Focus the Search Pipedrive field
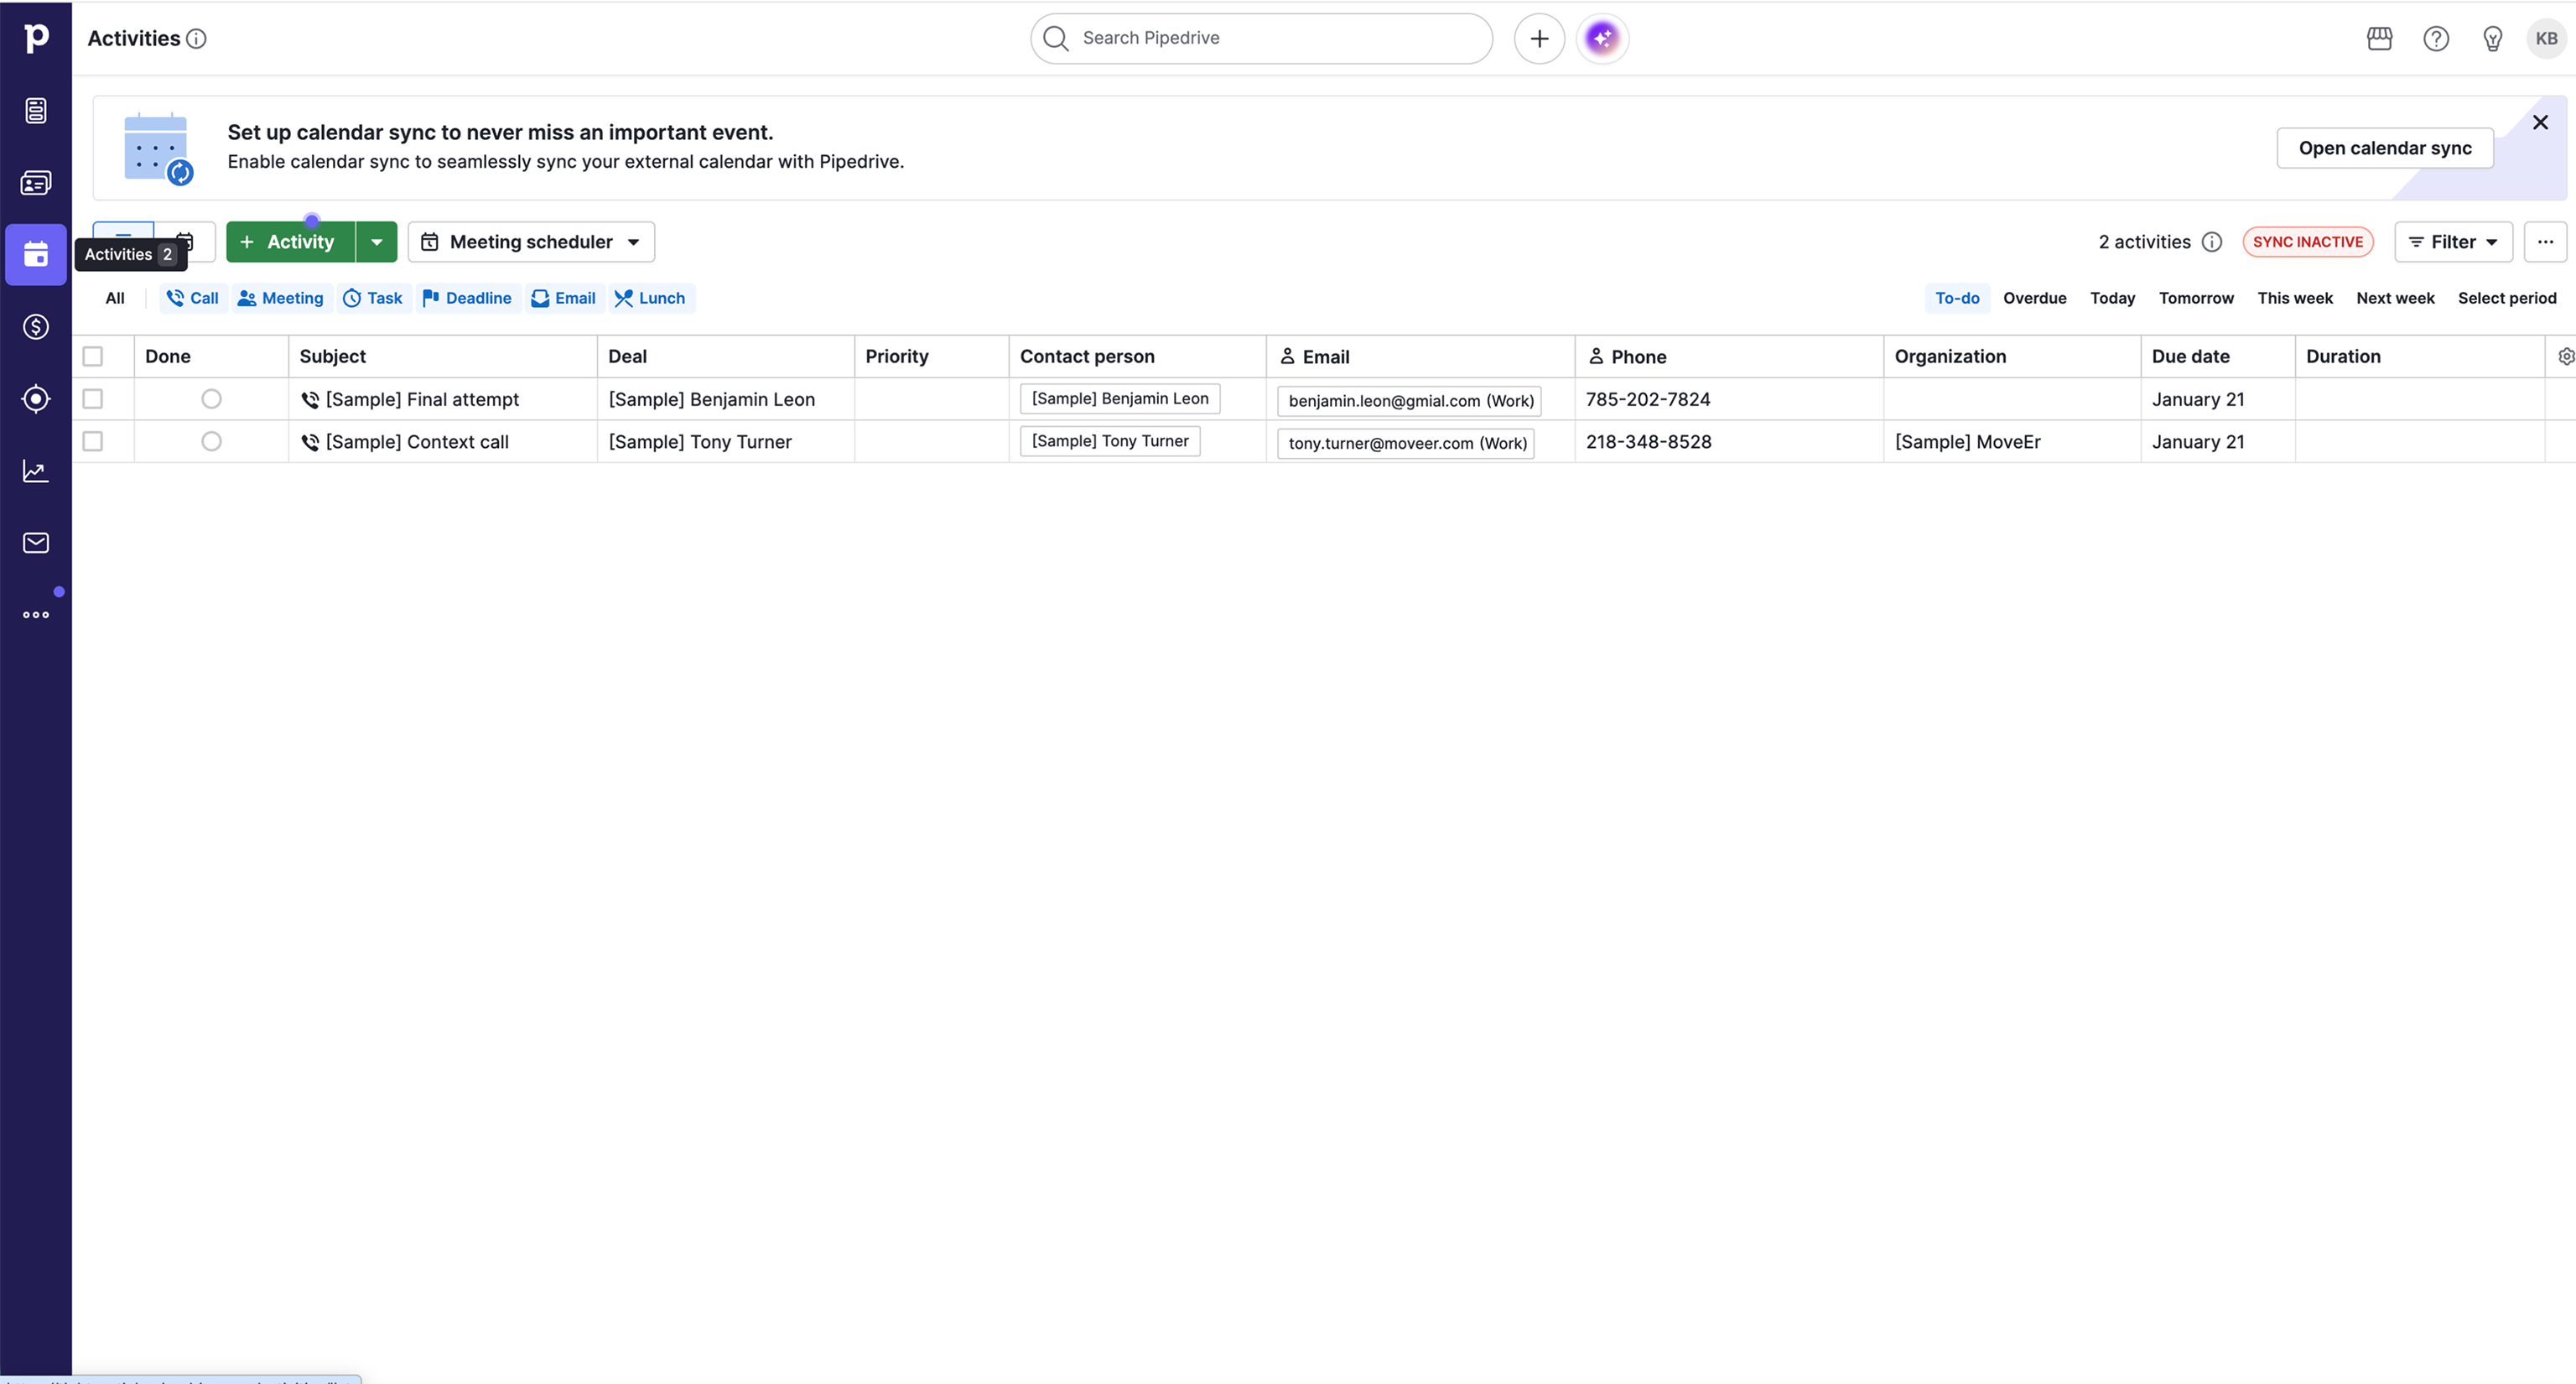The width and height of the screenshot is (2576, 1384). click(1261, 38)
